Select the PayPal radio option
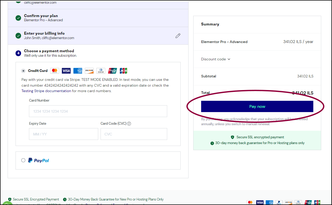The image size is (332, 205). coord(23,160)
